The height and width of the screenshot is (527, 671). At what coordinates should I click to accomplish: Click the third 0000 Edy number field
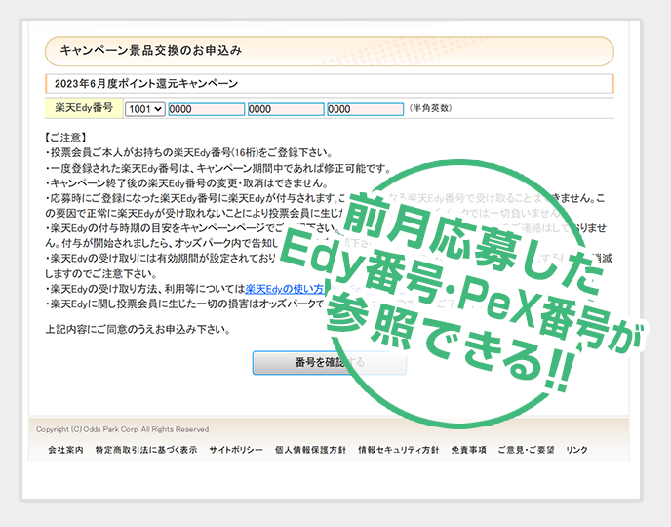[x=366, y=109]
